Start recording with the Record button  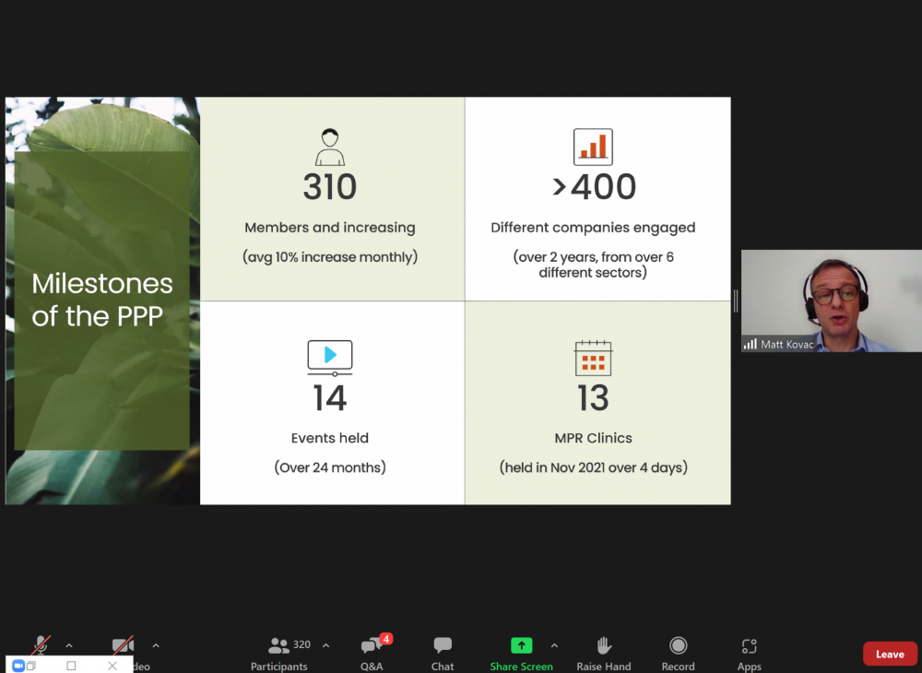pyautogui.click(x=678, y=653)
